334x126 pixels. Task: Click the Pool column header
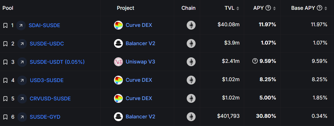click(x=8, y=8)
